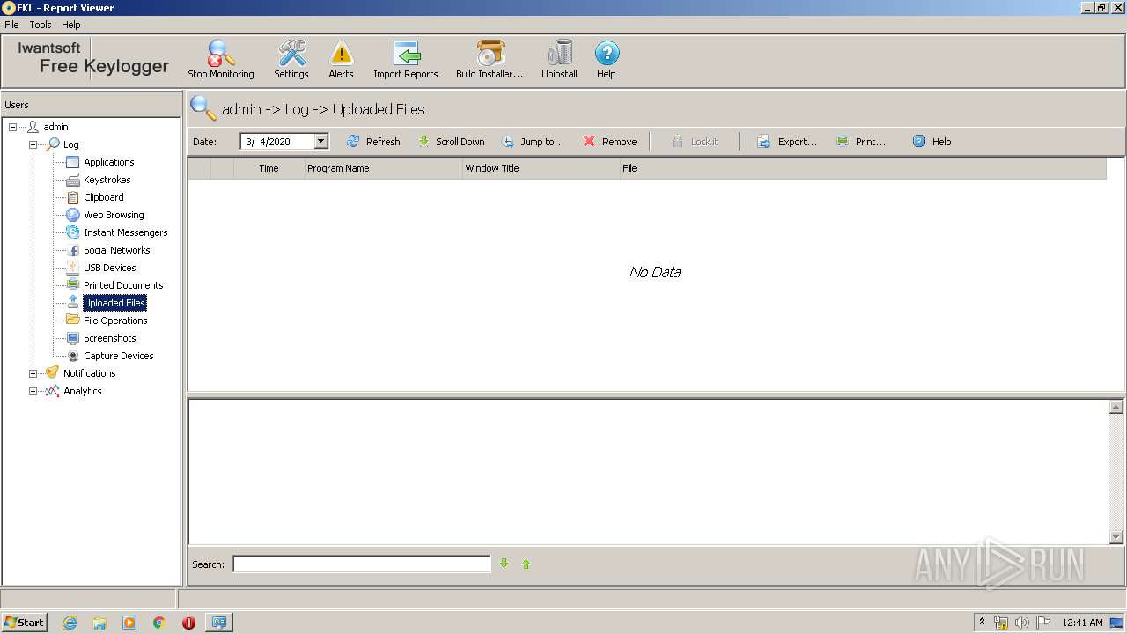This screenshot has height=634, width=1127.
Task: Open Windows Explorer folder in taskbar
Action: (99, 623)
